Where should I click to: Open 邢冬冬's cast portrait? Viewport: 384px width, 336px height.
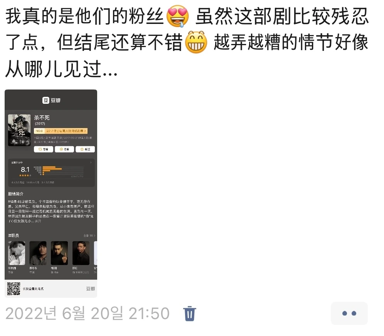point(38,253)
